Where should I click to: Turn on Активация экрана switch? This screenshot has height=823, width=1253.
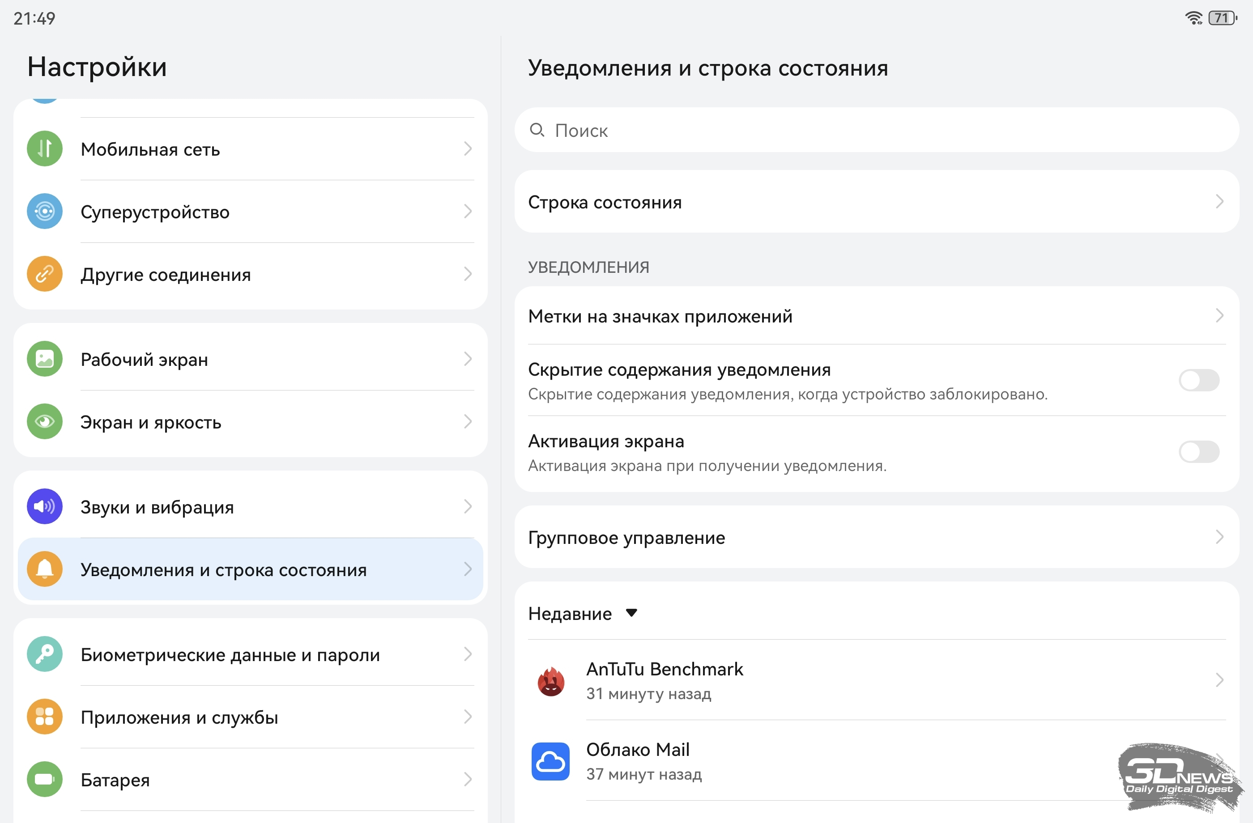1199,452
